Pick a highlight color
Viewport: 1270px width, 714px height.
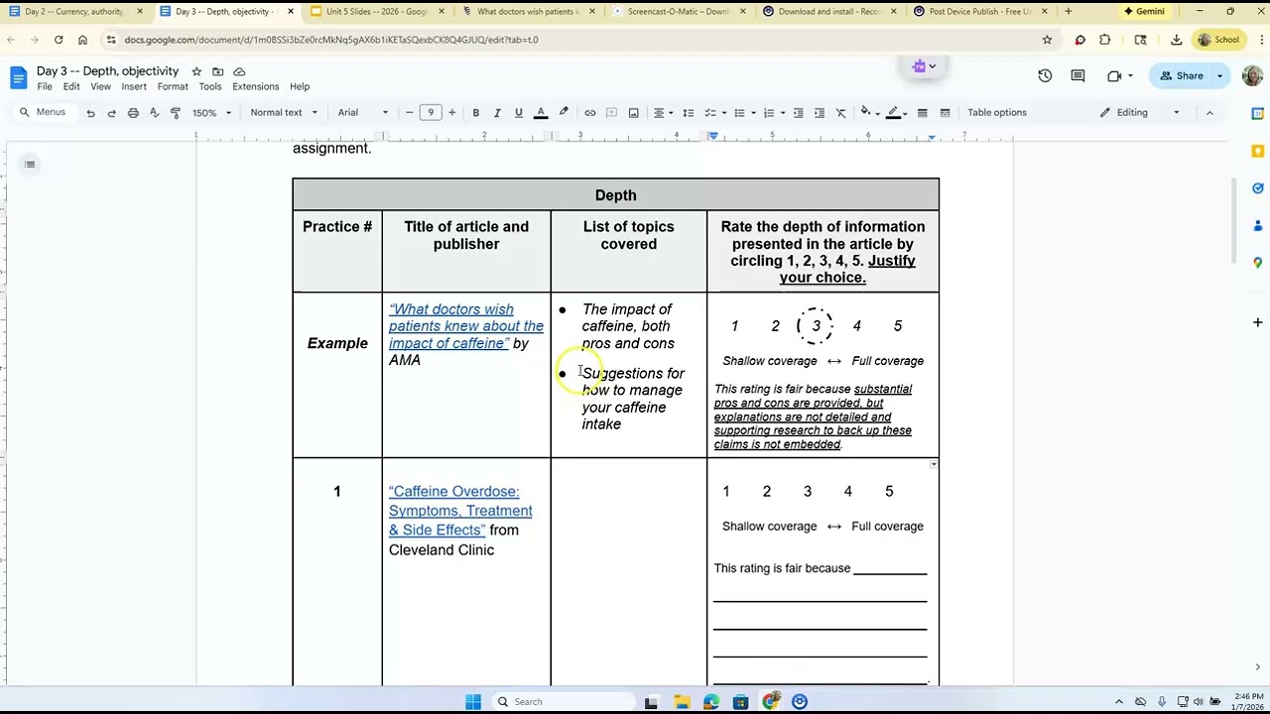[x=564, y=113]
